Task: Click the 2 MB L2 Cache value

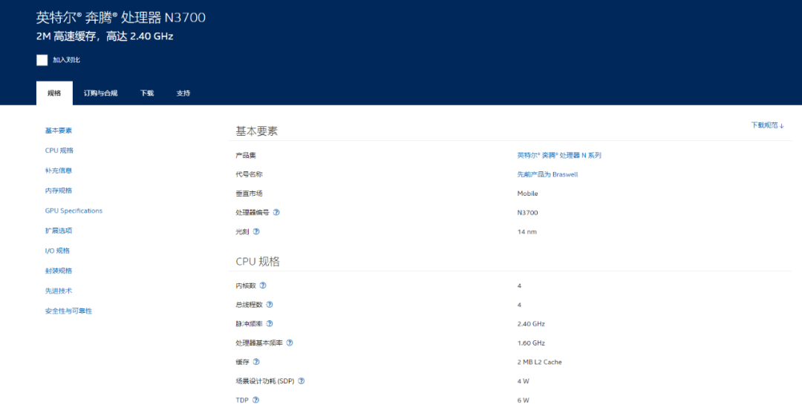Action: pos(539,362)
